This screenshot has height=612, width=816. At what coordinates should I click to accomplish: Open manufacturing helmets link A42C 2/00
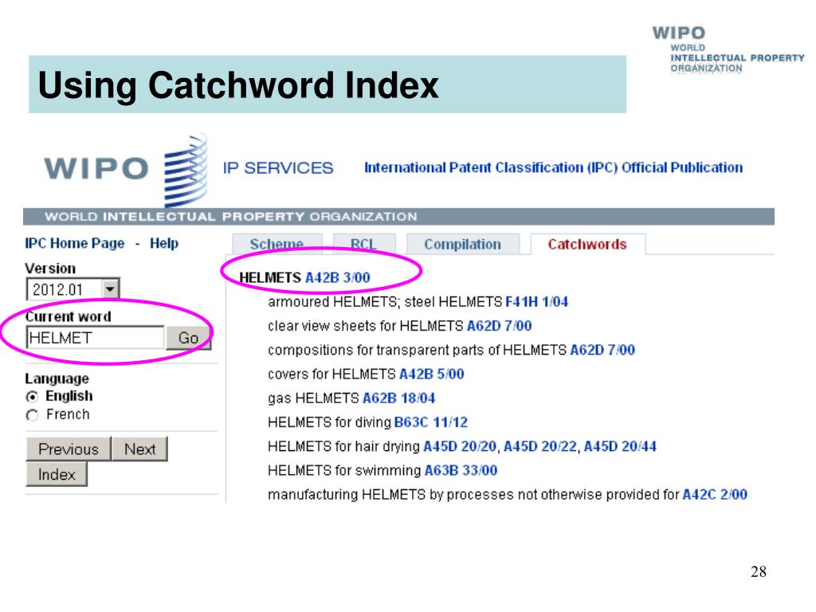pos(715,494)
